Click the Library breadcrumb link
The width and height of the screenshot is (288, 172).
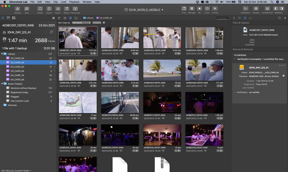[90, 18]
